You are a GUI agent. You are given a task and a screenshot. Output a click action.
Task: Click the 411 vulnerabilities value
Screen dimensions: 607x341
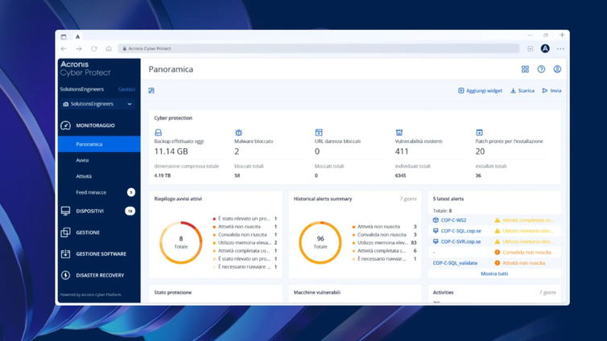pyautogui.click(x=402, y=151)
